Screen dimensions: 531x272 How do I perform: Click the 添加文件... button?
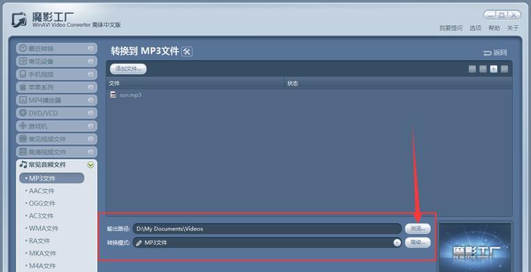coord(128,69)
